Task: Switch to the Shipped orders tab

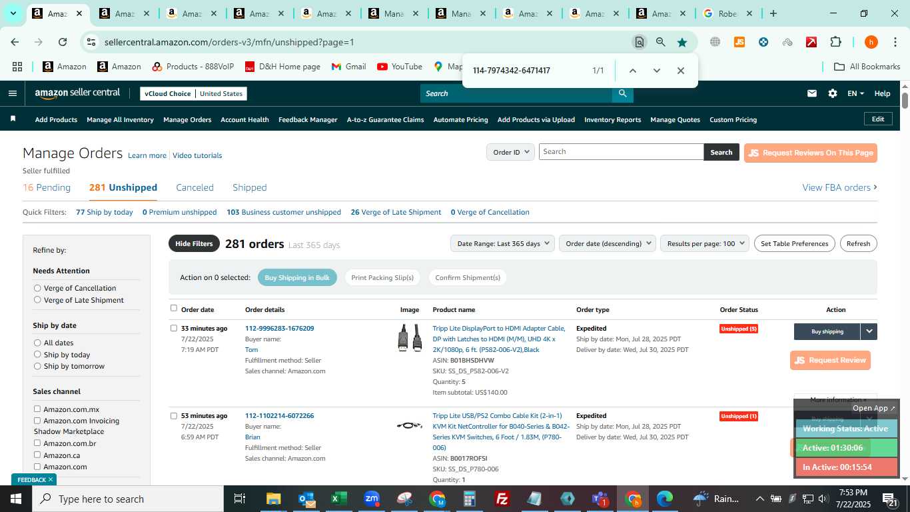Action: point(250,187)
